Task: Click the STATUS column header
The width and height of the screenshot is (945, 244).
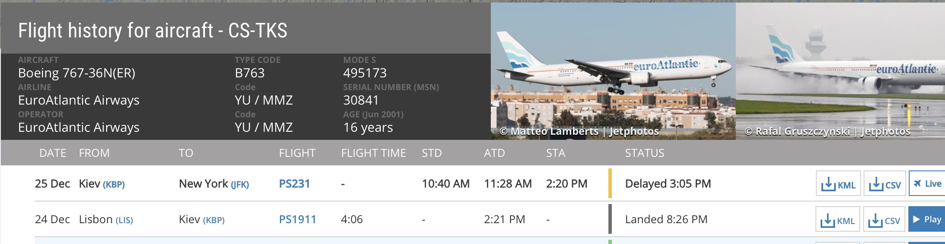Action: coord(644,153)
